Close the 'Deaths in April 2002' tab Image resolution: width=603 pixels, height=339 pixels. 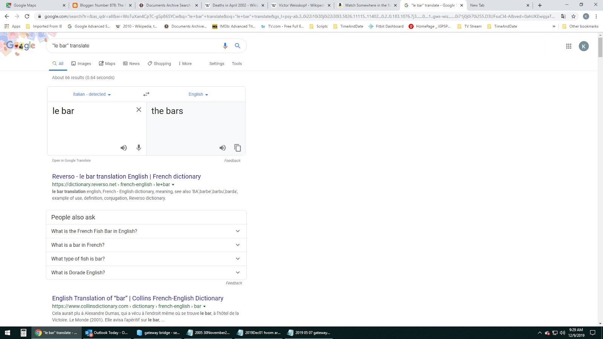click(x=263, y=5)
